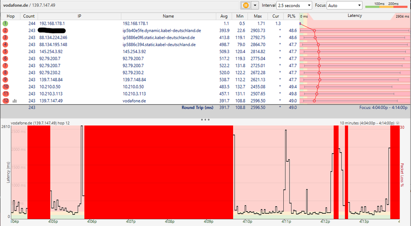Click the vodafone.de name cell in hop 12

(x=134, y=101)
